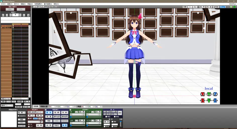Open the lip morph dropdown list
This screenshot has width=237, height=129.
94,114
